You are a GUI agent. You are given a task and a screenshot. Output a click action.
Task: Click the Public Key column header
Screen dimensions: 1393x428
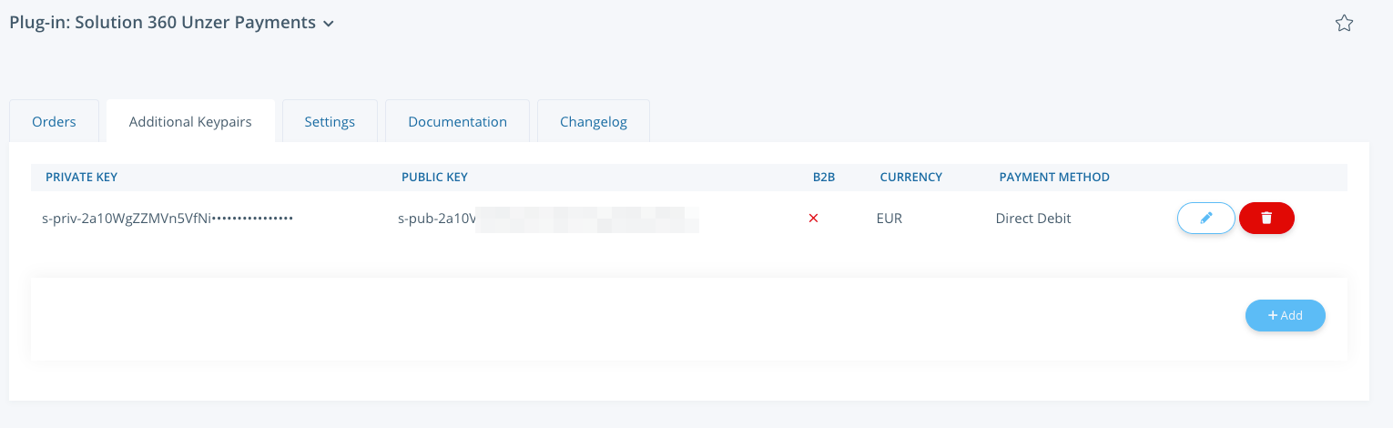(434, 177)
